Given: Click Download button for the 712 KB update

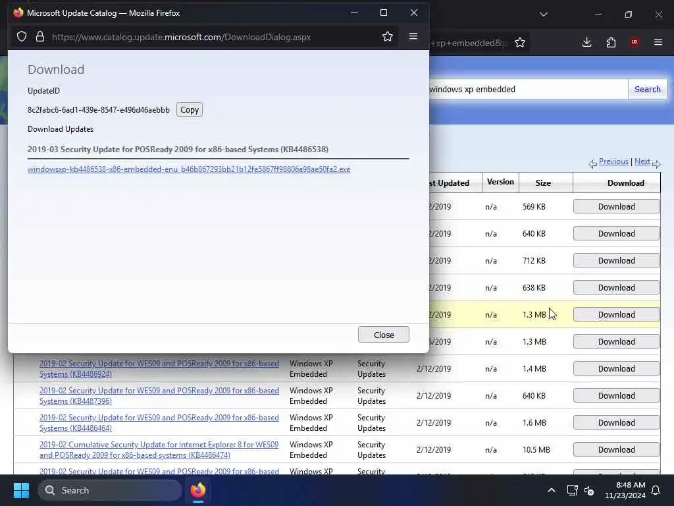Looking at the screenshot, I should pyautogui.click(x=616, y=261).
